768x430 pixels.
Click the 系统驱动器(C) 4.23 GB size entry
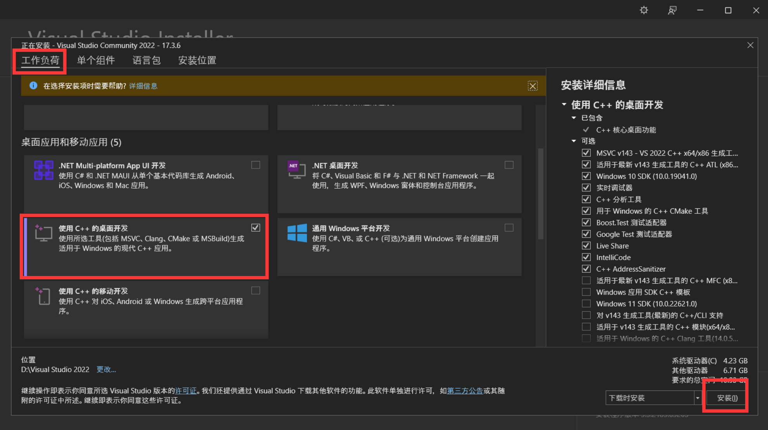coord(709,361)
